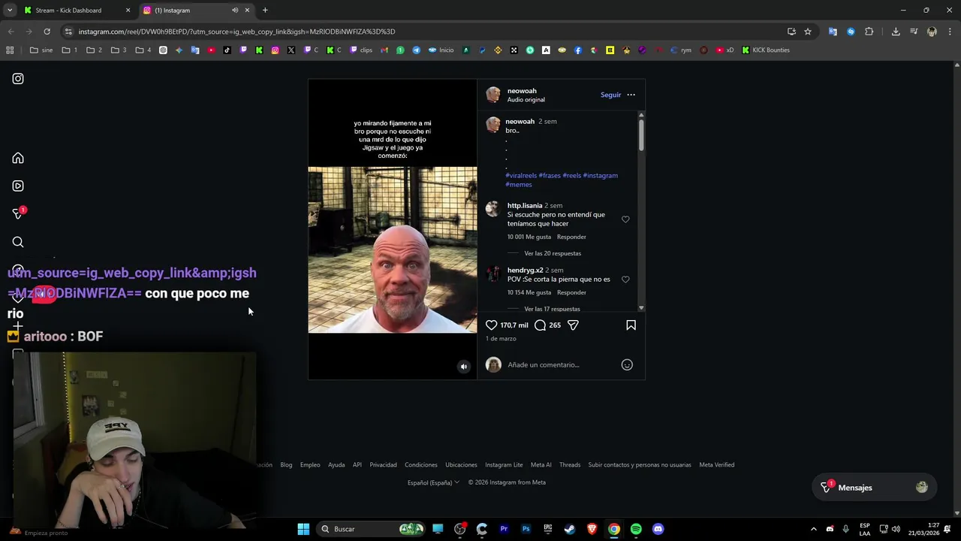Mute the Instagram tab audio in Chrome

click(x=235, y=11)
